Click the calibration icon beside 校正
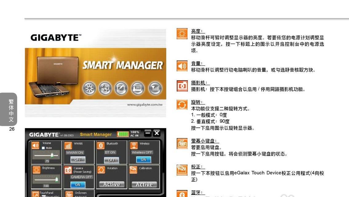The height and width of the screenshot is (197, 349). pos(182,170)
